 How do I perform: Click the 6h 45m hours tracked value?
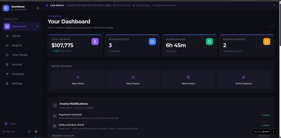(176, 45)
